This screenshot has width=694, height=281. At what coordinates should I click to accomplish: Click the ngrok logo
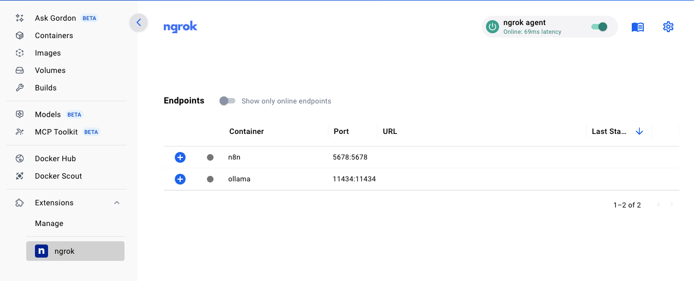pyautogui.click(x=180, y=27)
